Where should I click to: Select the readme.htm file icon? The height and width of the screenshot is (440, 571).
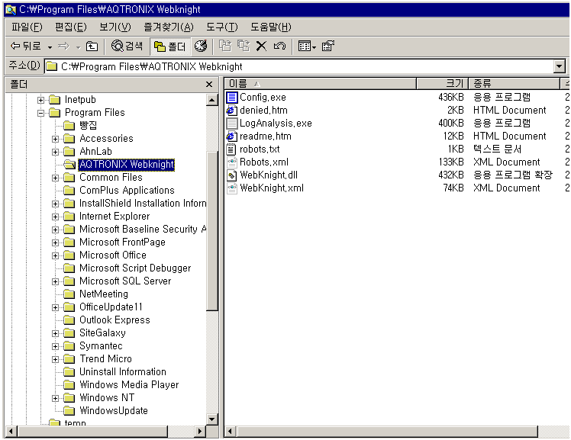pos(231,136)
